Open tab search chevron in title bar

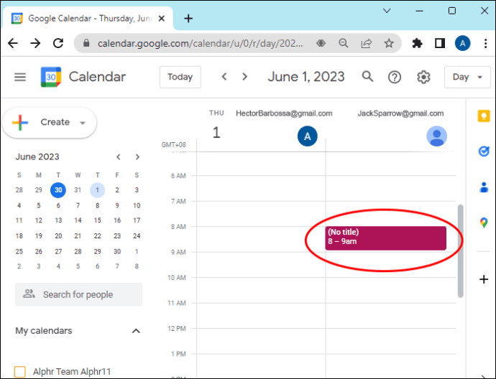pyautogui.click(x=387, y=11)
